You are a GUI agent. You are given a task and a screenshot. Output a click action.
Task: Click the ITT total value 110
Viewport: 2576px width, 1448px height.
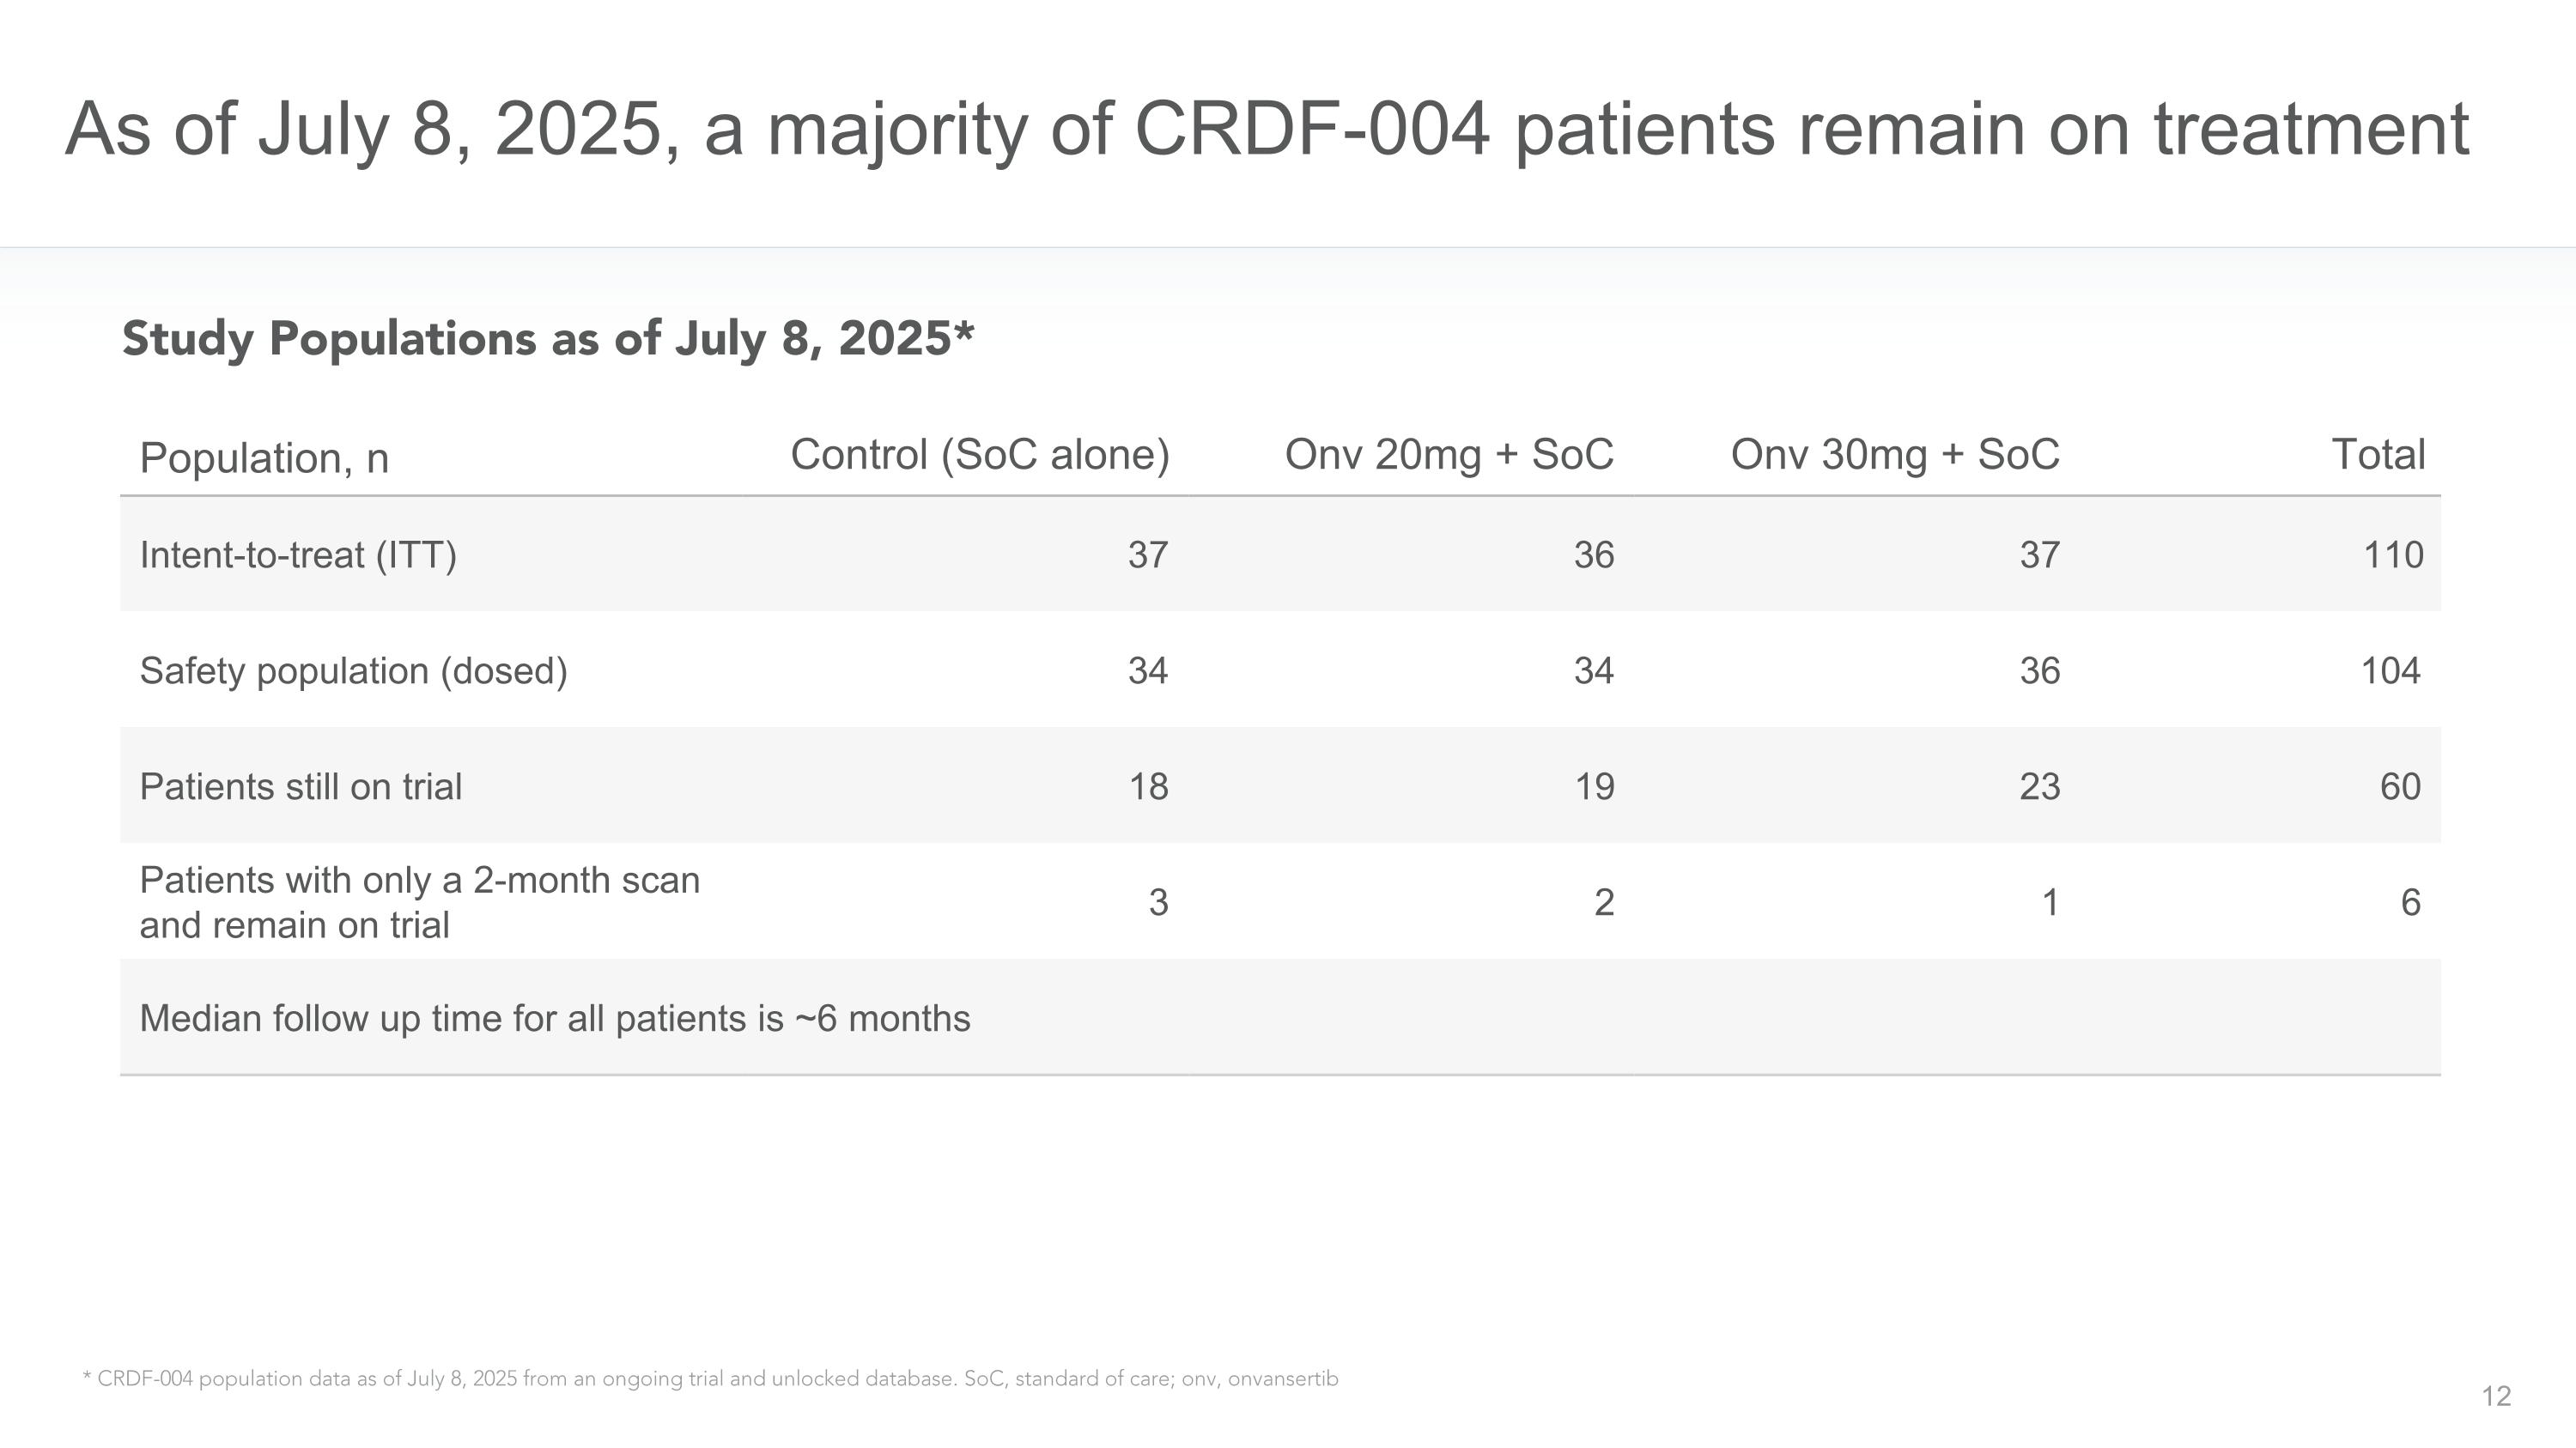[x=2392, y=554]
